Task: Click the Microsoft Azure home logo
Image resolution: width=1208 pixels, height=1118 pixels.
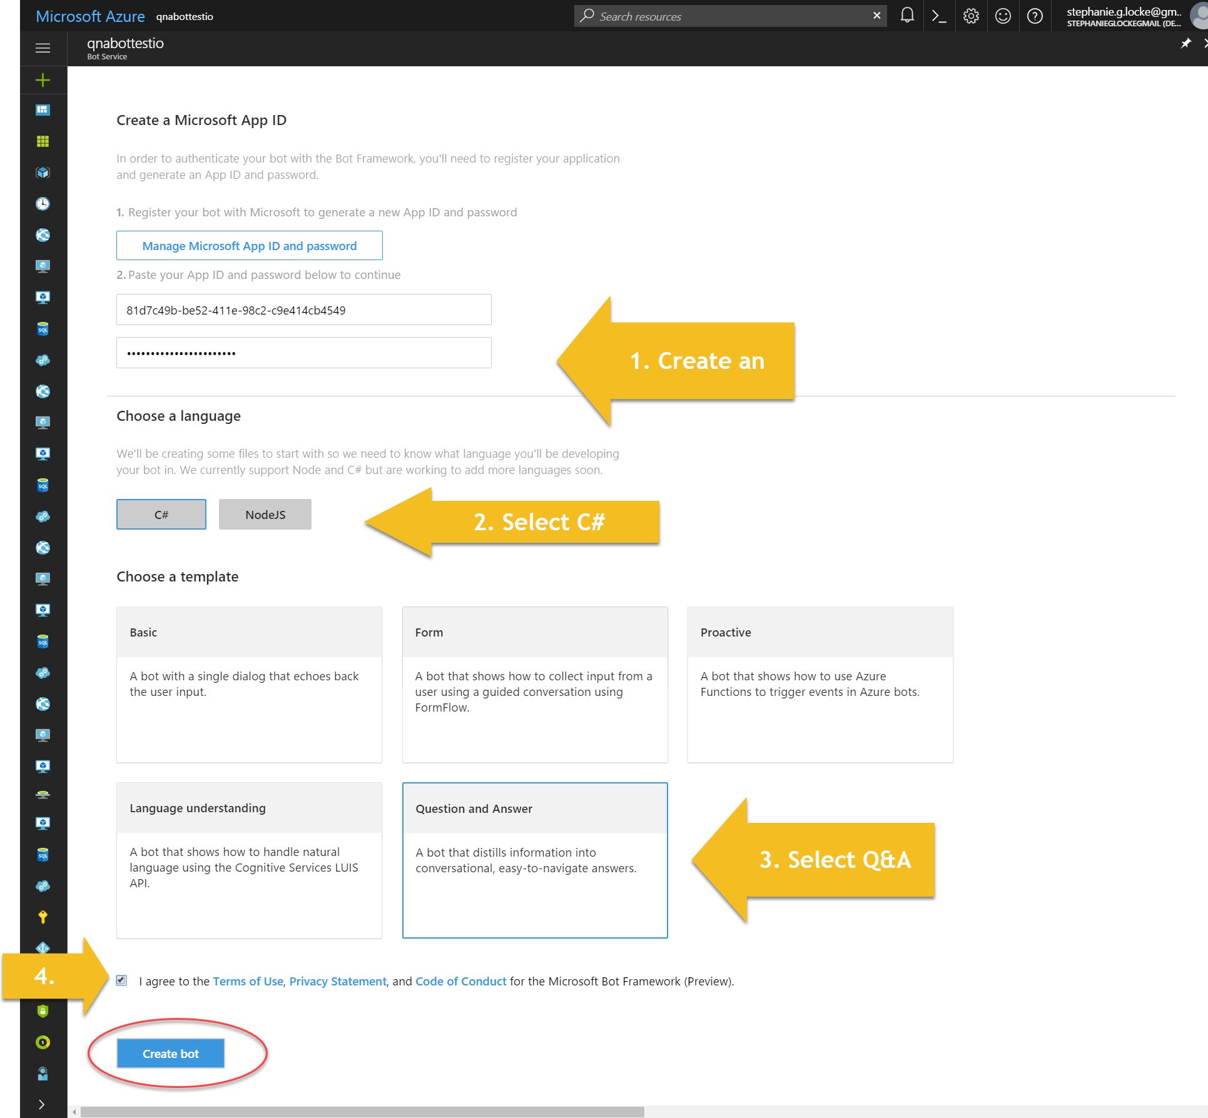Action: [x=90, y=16]
